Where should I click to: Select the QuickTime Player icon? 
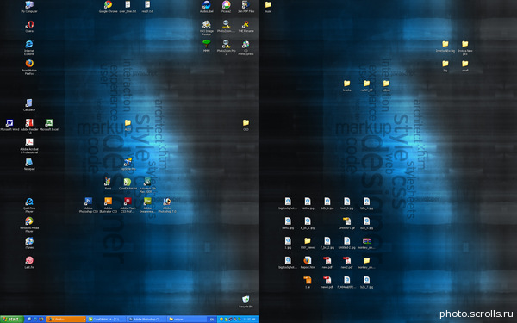(29, 205)
